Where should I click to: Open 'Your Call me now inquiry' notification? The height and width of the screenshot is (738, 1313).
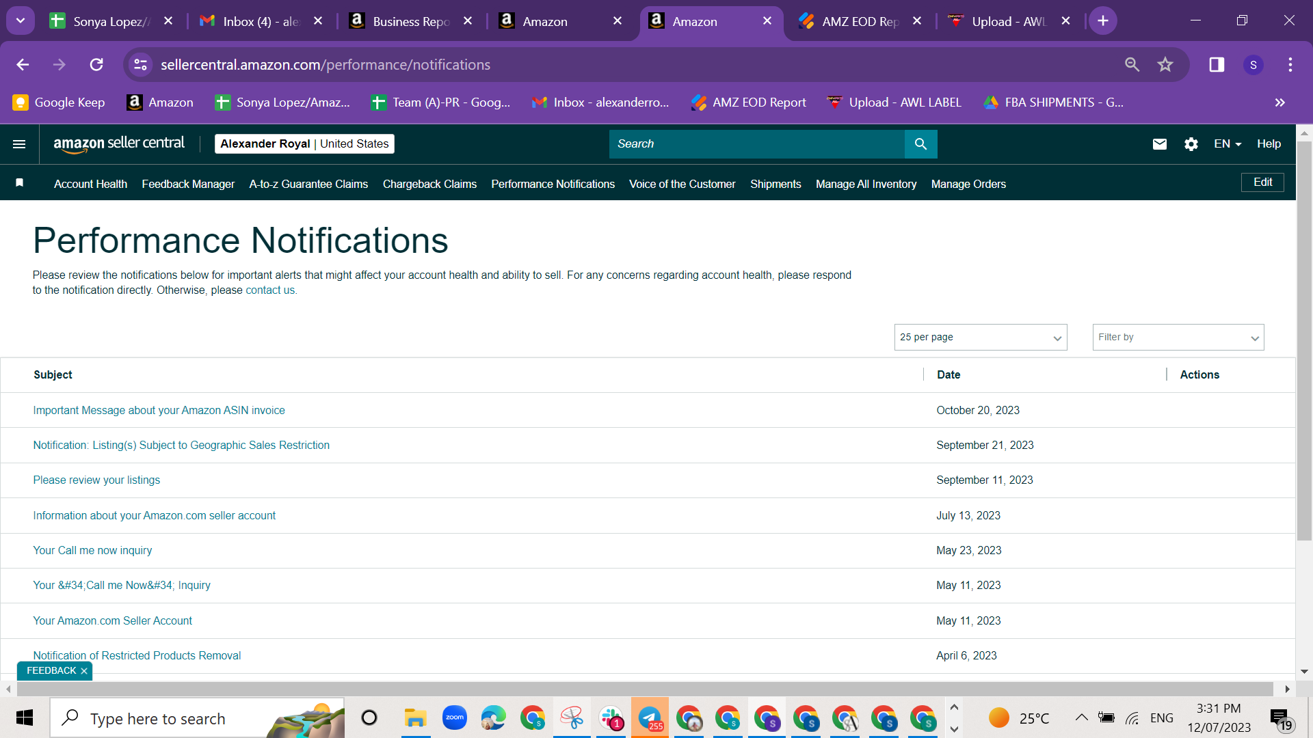click(92, 551)
